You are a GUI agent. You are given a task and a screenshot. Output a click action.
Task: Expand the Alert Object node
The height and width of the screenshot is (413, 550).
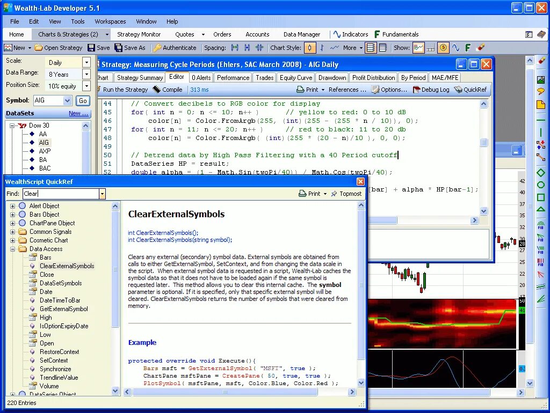(x=13, y=206)
